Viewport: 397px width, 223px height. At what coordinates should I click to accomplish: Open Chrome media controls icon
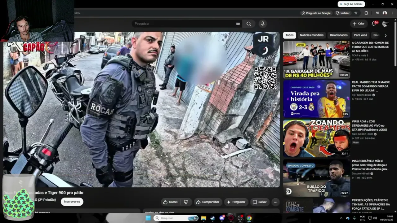tap(377, 13)
